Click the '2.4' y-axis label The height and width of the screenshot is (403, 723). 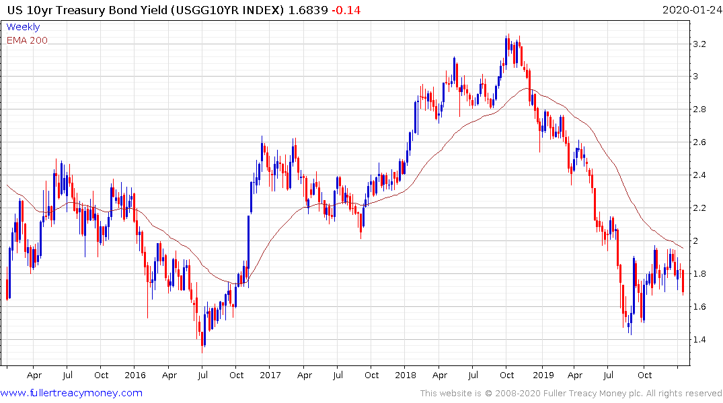pyautogui.click(x=699, y=175)
